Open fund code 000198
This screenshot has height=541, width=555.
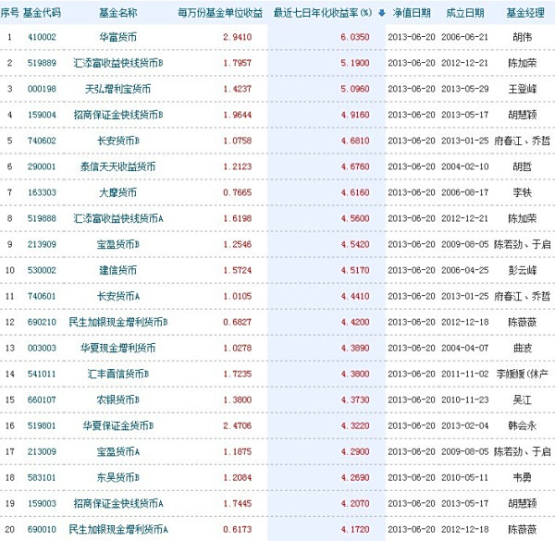(x=42, y=89)
